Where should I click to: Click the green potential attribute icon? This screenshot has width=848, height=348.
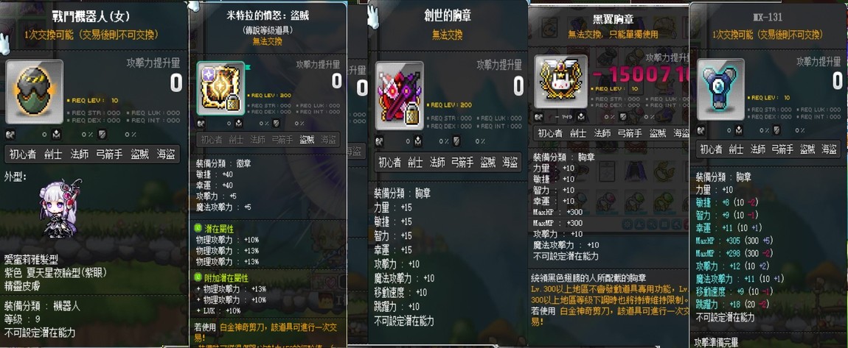coord(200,230)
